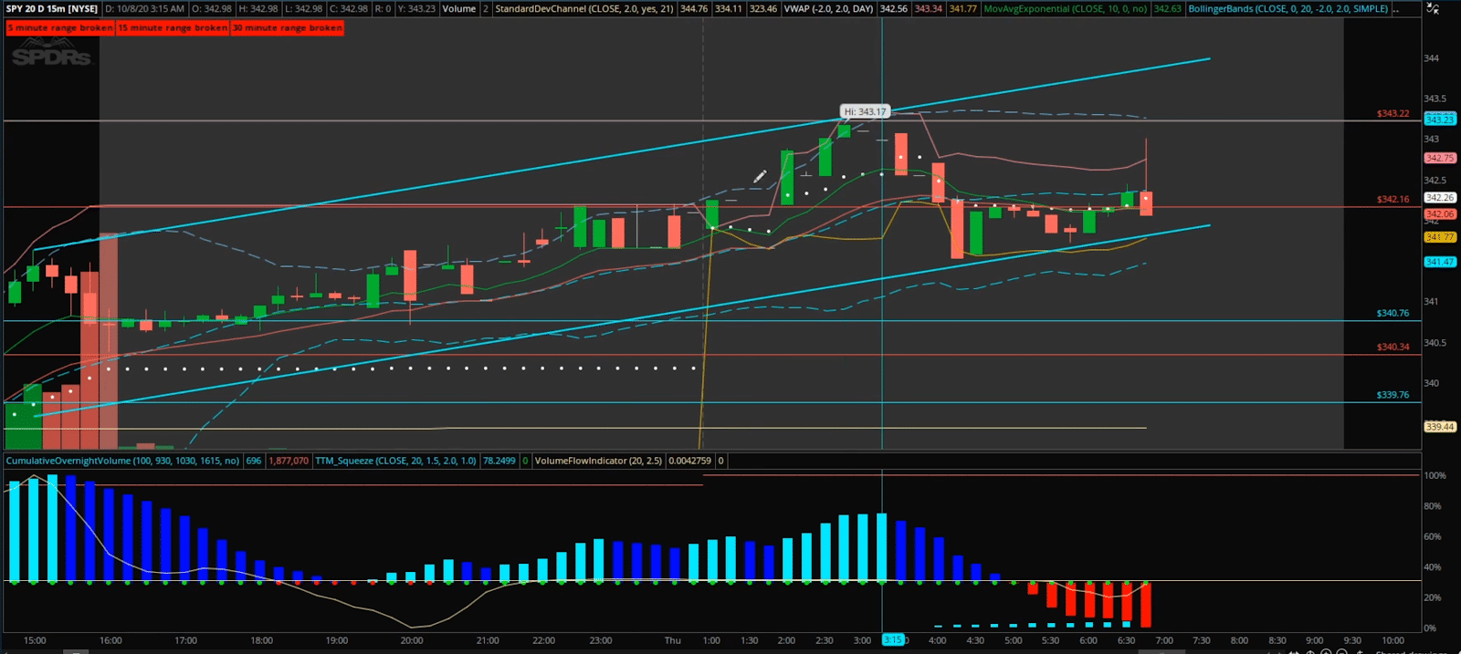Click the orange 341.77 price bubble on axis
Viewport: 1461px width, 654px height.
click(x=1440, y=237)
